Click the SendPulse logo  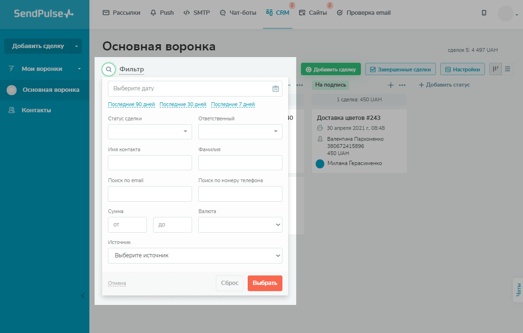44,14
